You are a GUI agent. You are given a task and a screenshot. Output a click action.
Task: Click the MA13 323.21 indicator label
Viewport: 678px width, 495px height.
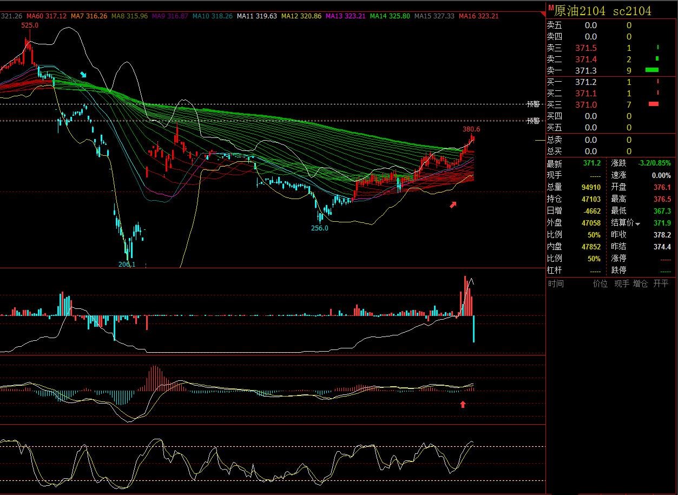pyautogui.click(x=346, y=16)
